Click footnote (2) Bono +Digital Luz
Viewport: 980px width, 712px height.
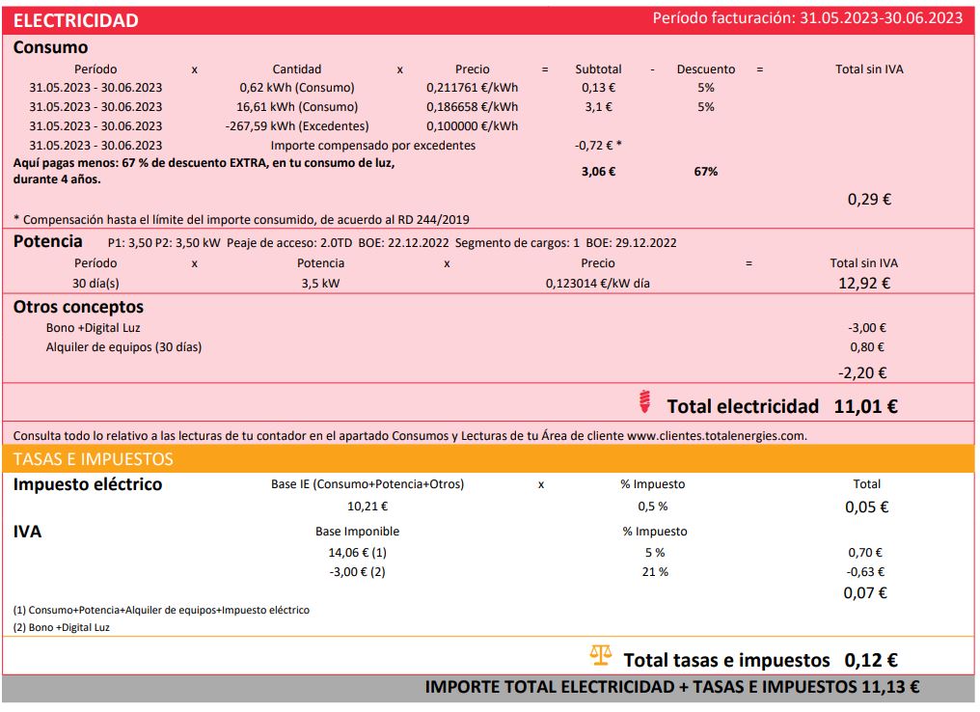(62, 628)
